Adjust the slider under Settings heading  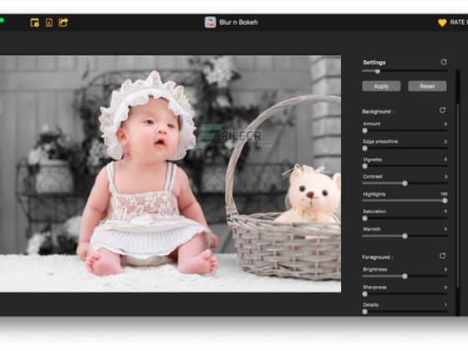click(x=378, y=71)
